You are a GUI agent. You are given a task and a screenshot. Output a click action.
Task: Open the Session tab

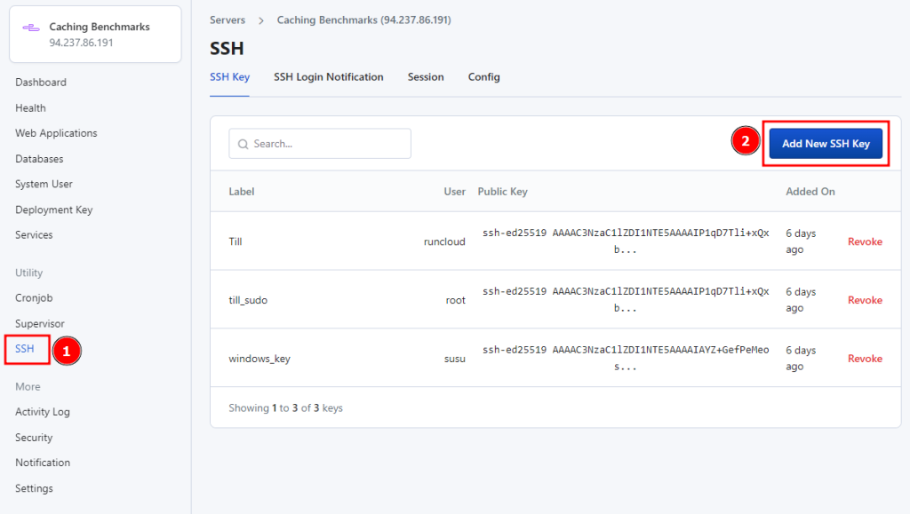(x=426, y=77)
